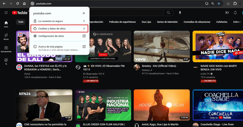Click the YouTube search magnifier button

pyautogui.click(x=168, y=13)
